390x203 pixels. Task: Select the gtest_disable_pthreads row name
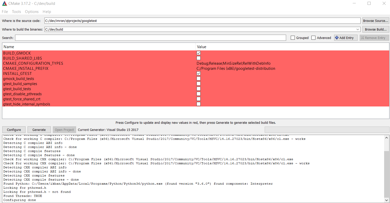pyautogui.click(x=22, y=94)
